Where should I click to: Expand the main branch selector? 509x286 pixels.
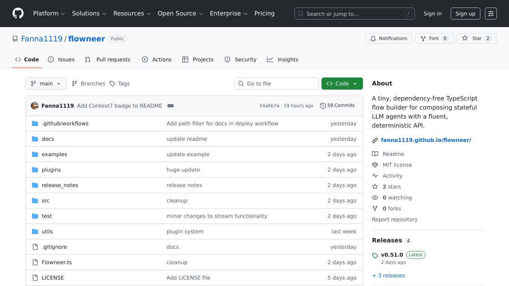(46, 84)
